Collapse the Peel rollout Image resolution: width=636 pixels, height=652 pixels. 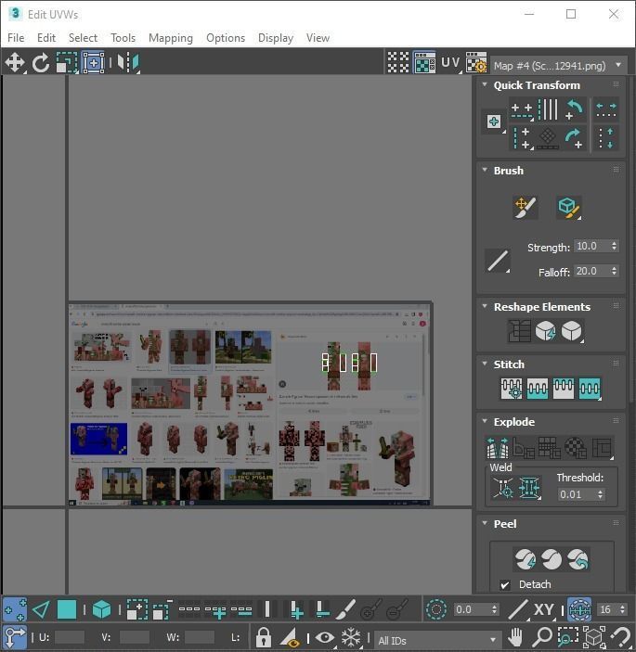[485, 523]
